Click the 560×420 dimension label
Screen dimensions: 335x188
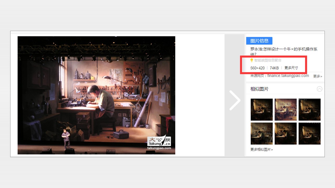(x=257, y=68)
